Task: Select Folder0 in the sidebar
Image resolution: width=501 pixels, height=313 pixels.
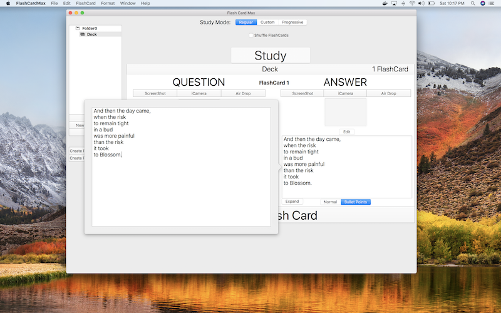Action: 90,28
